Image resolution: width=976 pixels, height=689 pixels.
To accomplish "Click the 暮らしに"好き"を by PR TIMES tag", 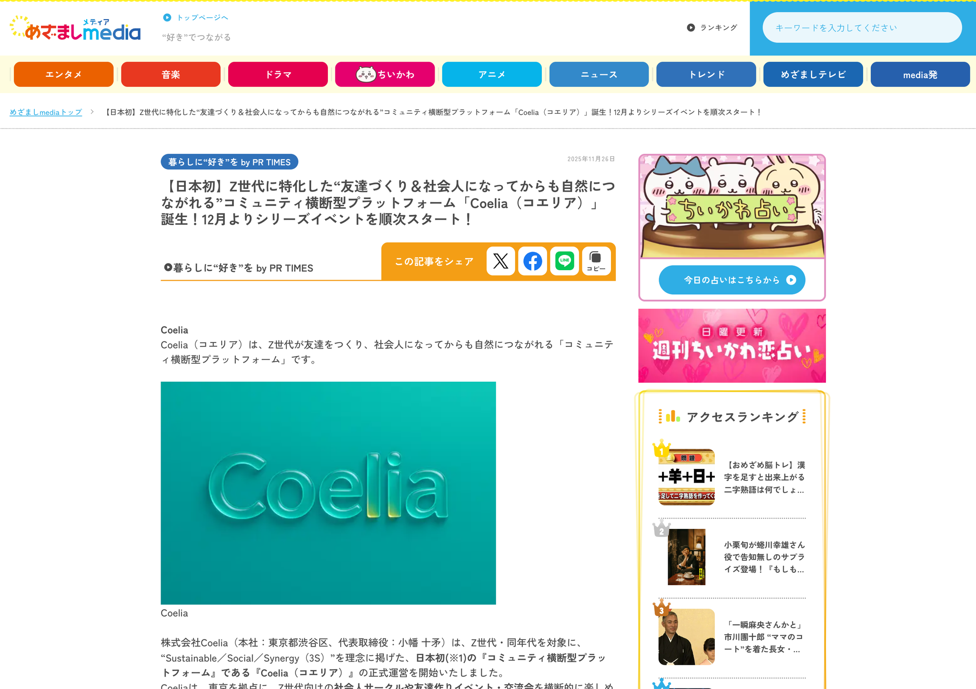I will [x=229, y=162].
